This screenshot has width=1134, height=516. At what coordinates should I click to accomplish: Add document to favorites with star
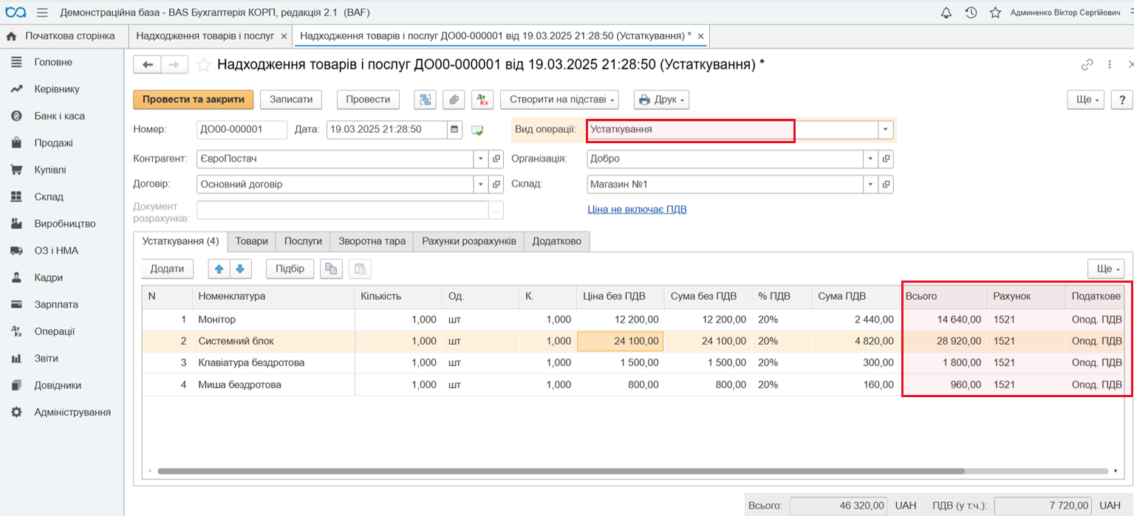point(204,65)
